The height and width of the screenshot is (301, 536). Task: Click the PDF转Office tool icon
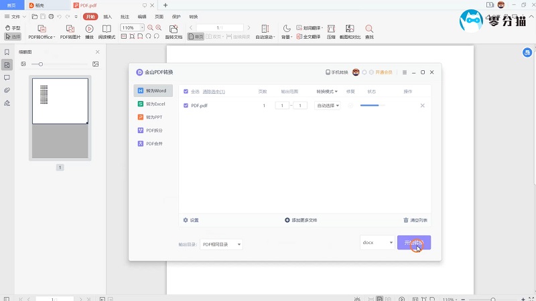42,29
